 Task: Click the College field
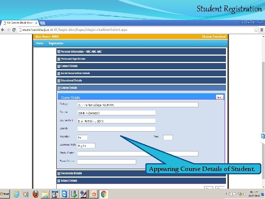point(138,105)
